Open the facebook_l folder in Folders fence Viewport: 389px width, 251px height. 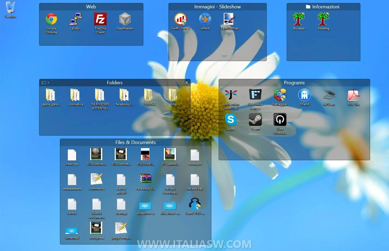(125, 97)
